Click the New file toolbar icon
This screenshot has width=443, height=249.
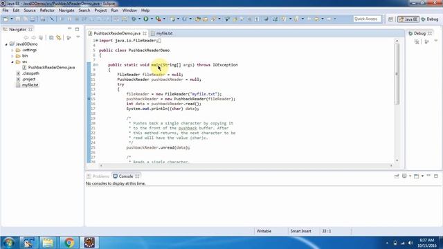tap(6, 19)
